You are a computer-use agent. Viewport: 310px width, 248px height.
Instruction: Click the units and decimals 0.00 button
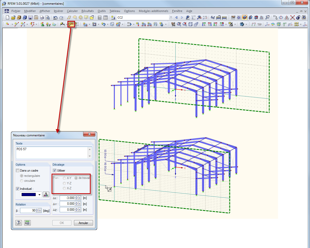[x=27, y=223]
